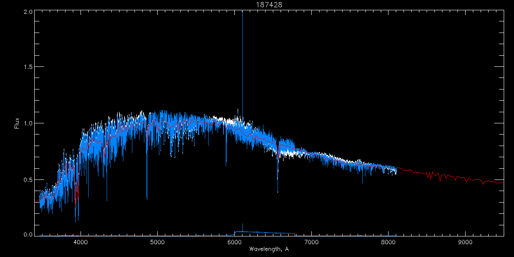Click the 9000 wavelength tick label

(466, 242)
